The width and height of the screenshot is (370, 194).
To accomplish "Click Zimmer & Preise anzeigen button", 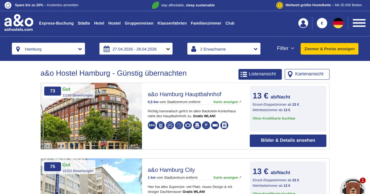I will 329,49.
